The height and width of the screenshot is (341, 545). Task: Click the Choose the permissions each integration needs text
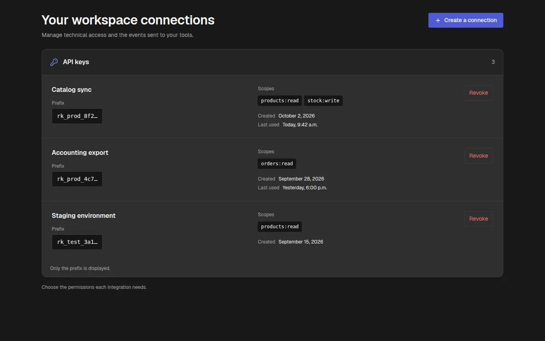[x=94, y=287]
